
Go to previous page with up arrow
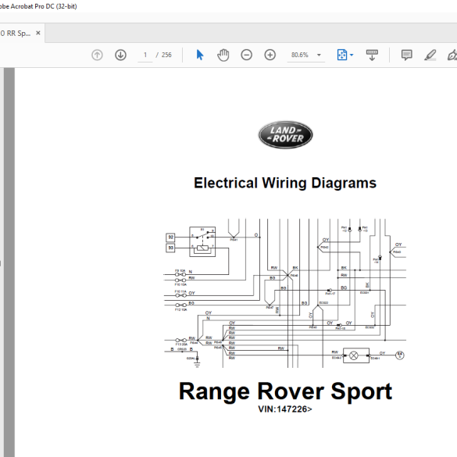click(x=97, y=55)
